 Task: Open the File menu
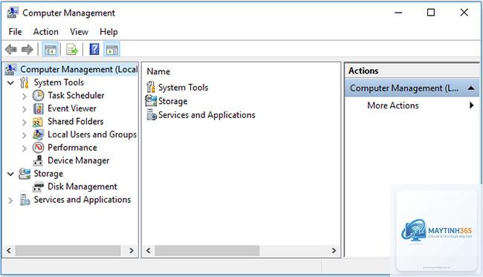coord(15,32)
